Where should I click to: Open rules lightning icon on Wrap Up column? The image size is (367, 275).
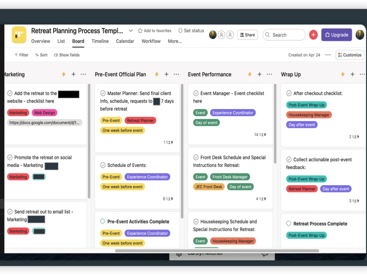[x=342, y=74]
